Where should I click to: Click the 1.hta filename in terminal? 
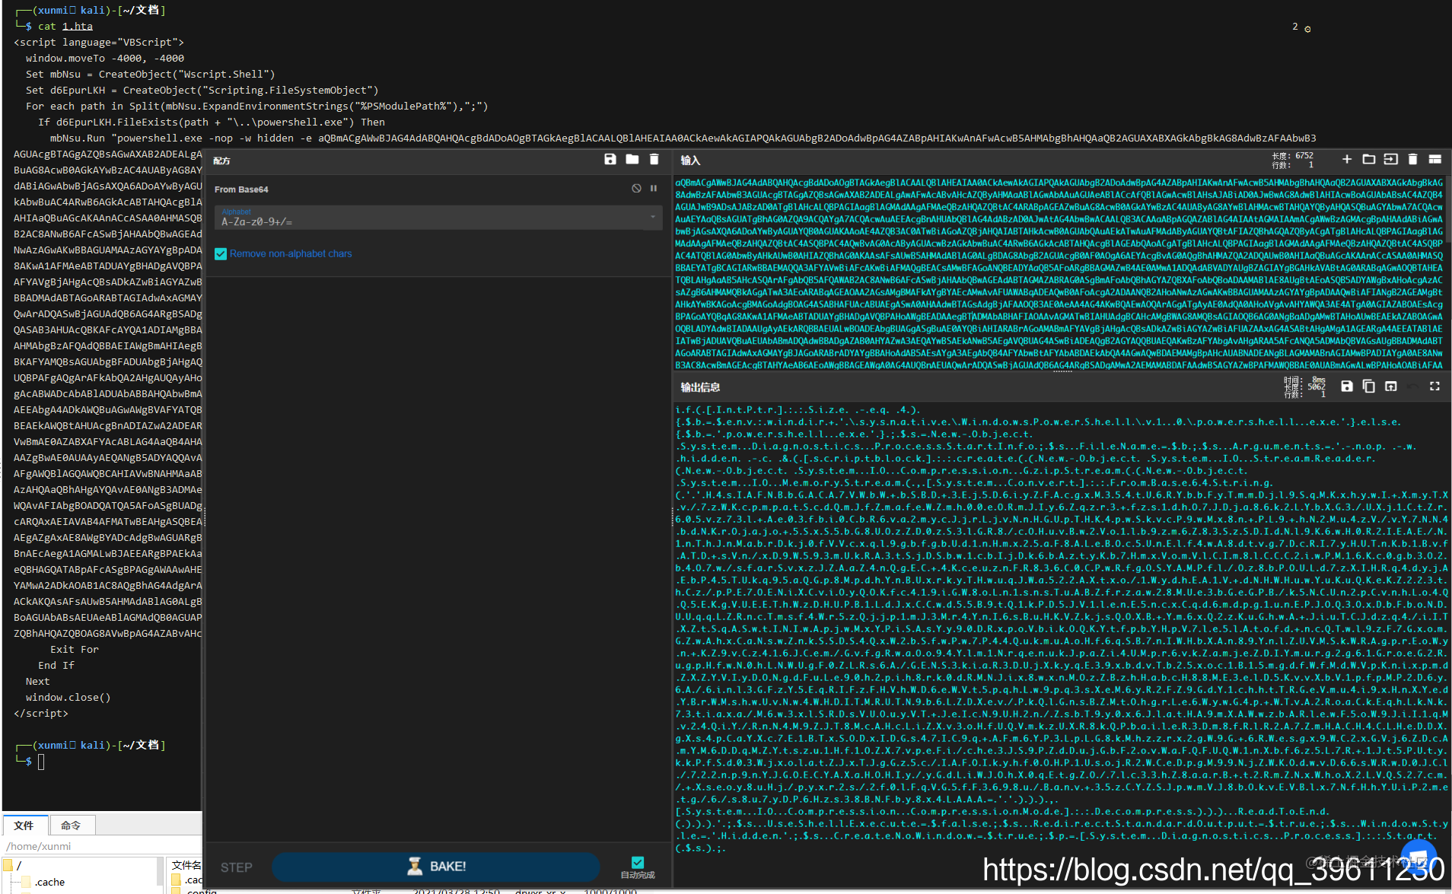pyautogui.click(x=78, y=27)
